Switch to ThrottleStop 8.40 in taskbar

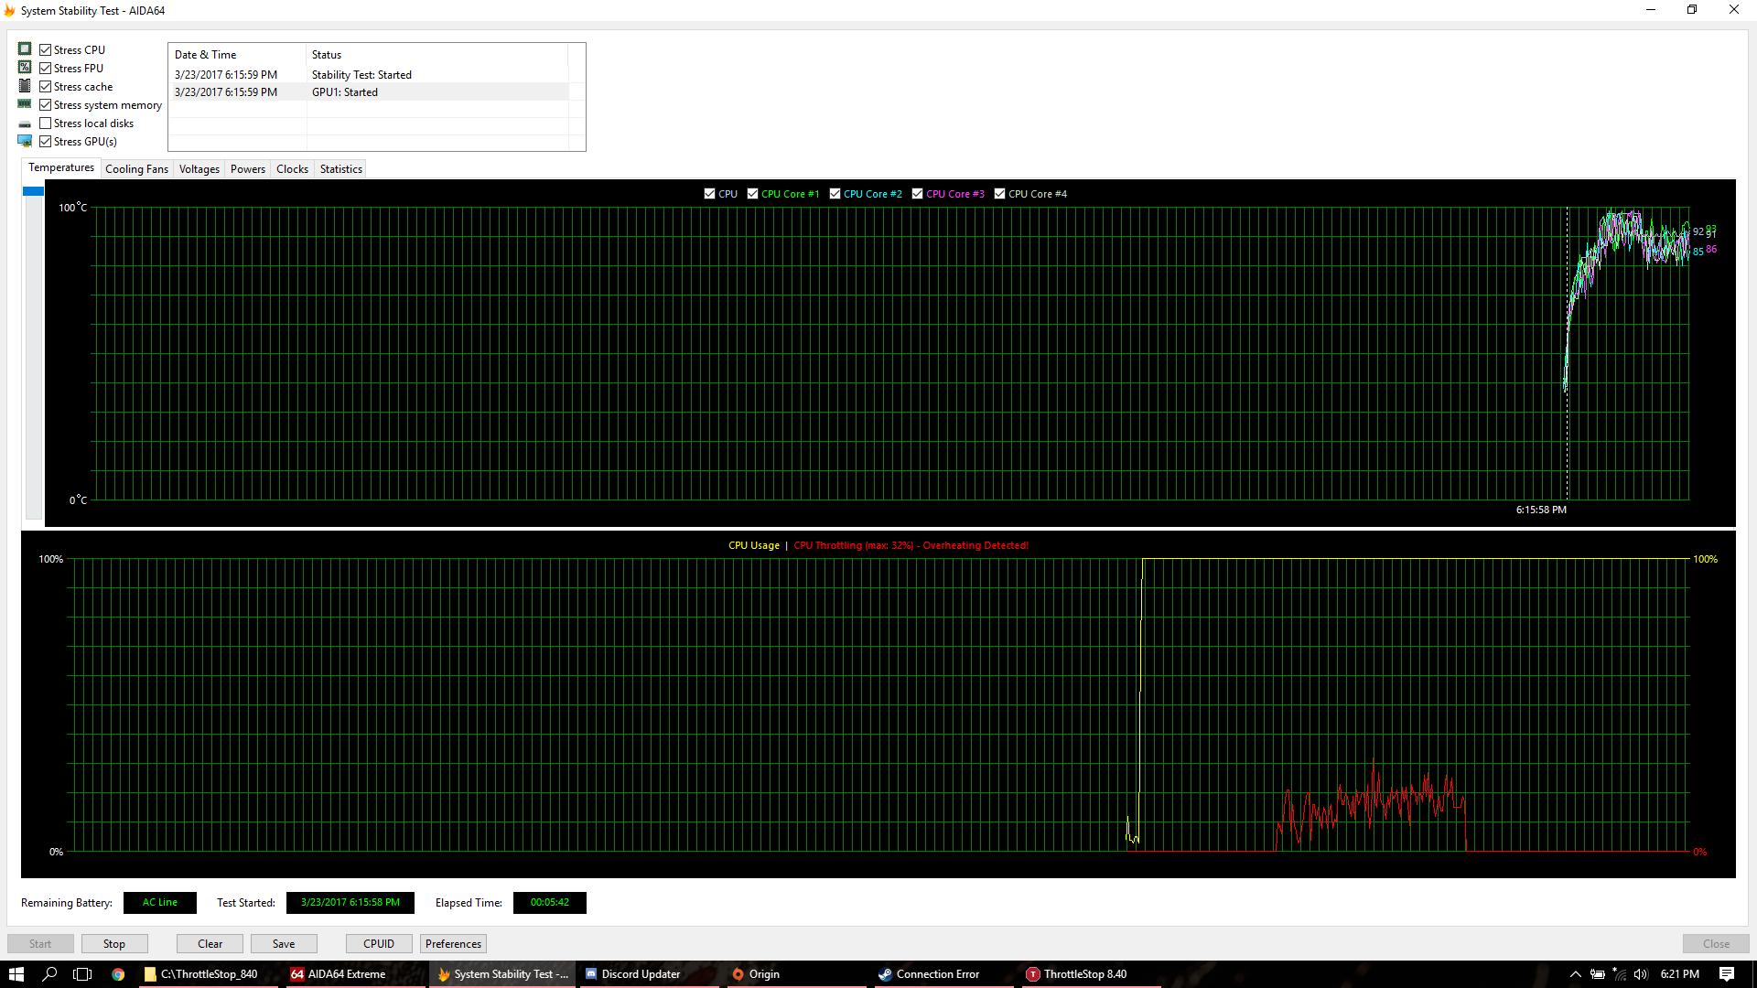[x=1091, y=974]
